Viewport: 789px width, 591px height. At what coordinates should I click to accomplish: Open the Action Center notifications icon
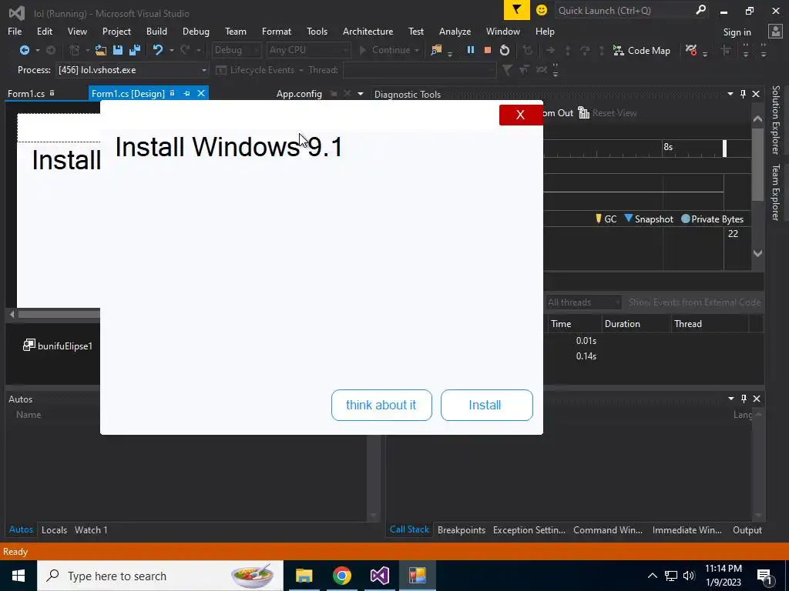pos(764,576)
